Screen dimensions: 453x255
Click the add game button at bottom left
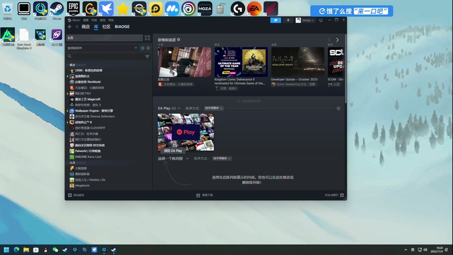76,195
